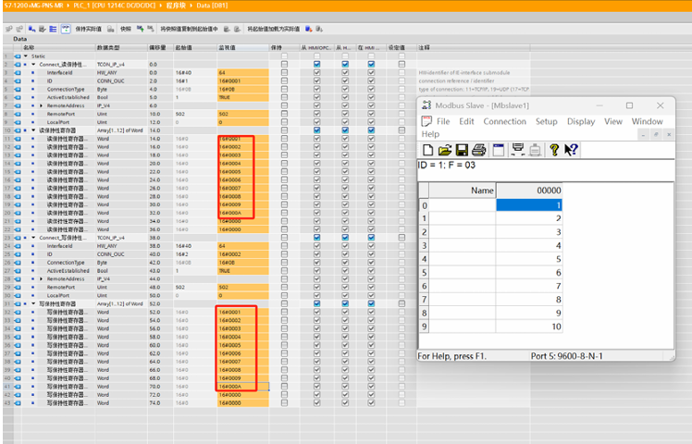Toggle the 保持 checkbox for InterfaceId row

(x=284, y=71)
